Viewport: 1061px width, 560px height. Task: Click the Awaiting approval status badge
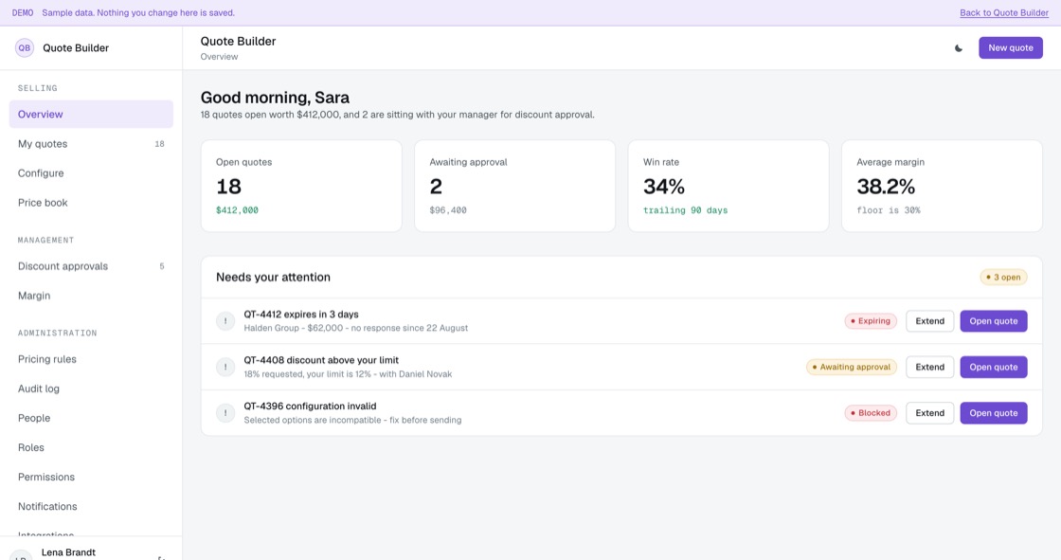pyautogui.click(x=852, y=367)
